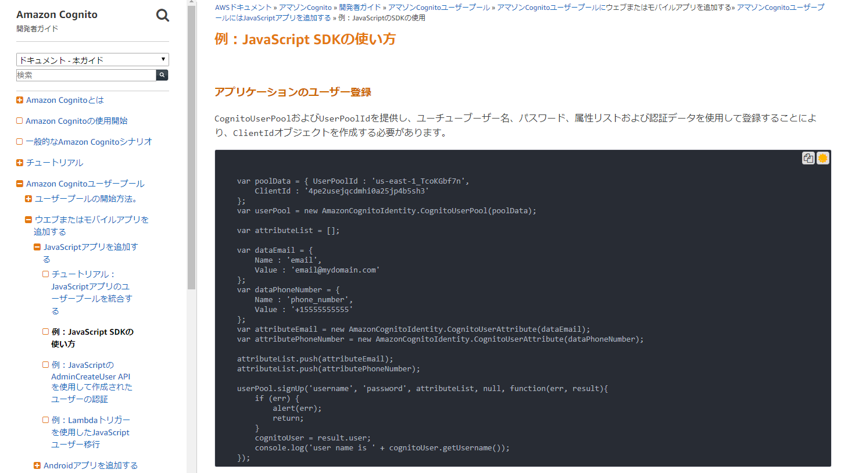Expand ユーザープールの開始方法 with its plus icon
The image size is (841, 473).
point(28,198)
